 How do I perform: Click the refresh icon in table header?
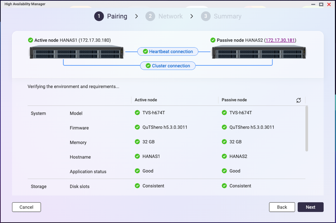tap(298, 100)
